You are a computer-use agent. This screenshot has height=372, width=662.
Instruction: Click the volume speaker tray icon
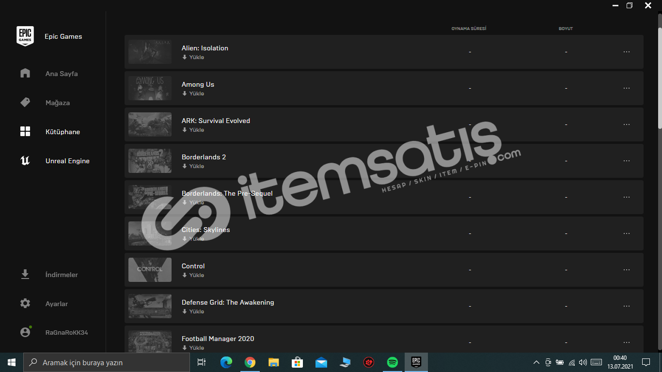583,362
